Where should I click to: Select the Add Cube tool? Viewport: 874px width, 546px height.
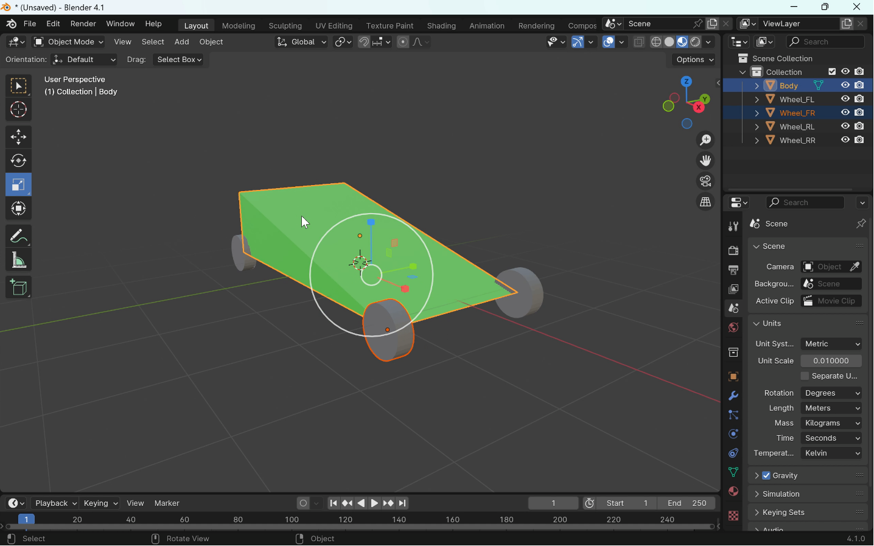19,288
